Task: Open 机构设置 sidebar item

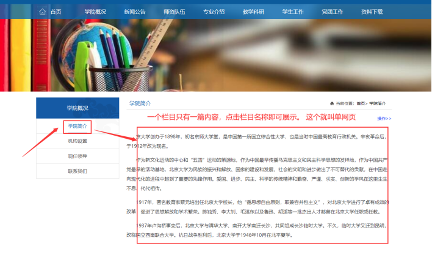Action: point(77,141)
